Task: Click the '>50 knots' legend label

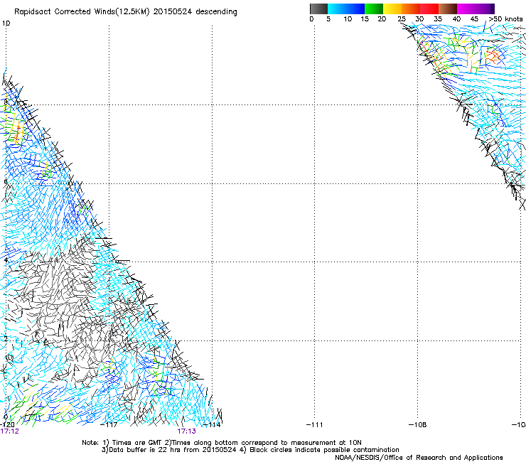Action: 505,19
